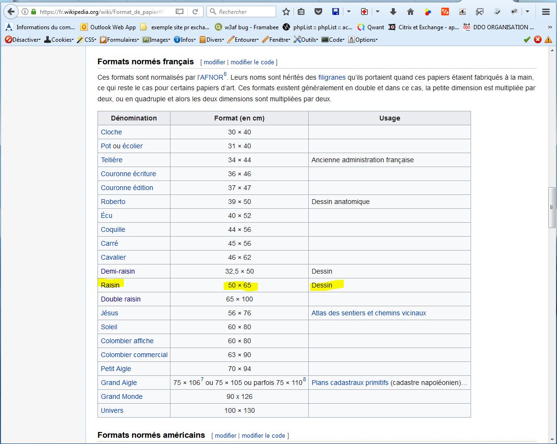Open the Images menu in developer toolbar

point(157,40)
